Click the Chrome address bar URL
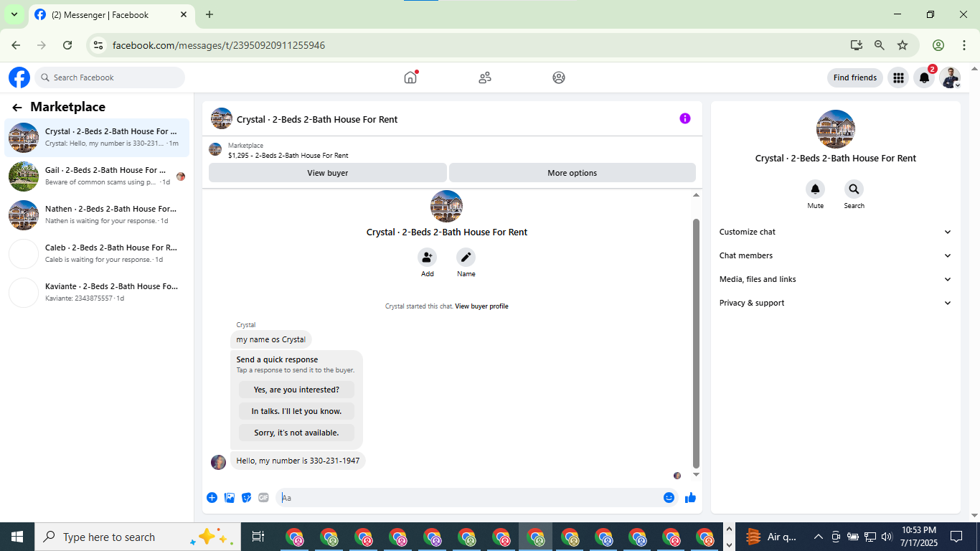 coord(219,45)
